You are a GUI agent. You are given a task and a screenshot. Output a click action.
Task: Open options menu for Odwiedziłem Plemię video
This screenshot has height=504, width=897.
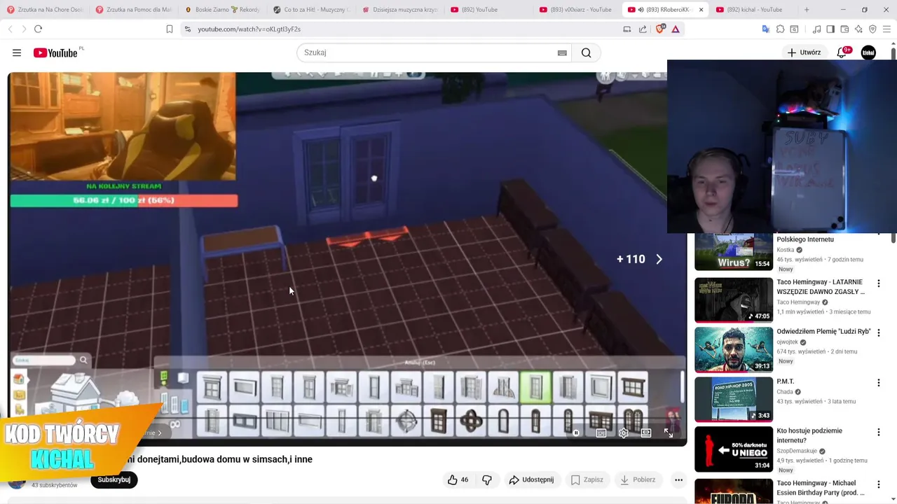(879, 333)
